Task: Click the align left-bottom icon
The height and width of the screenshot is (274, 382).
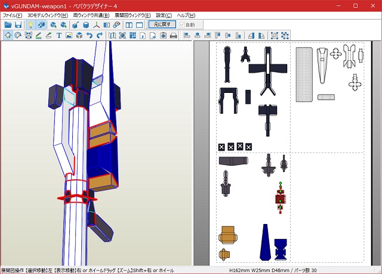Action: [187, 36]
